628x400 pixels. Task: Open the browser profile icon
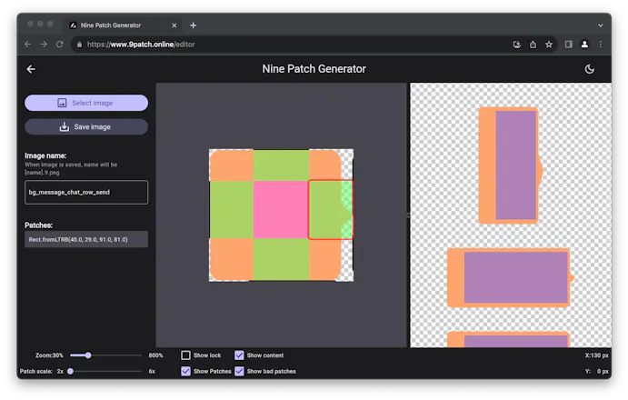coord(584,45)
